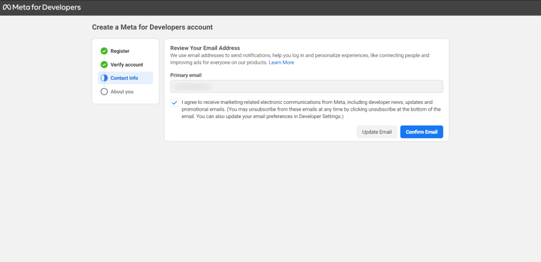Open the Learn More link
541x262 pixels.
click(x=281, y=63)
